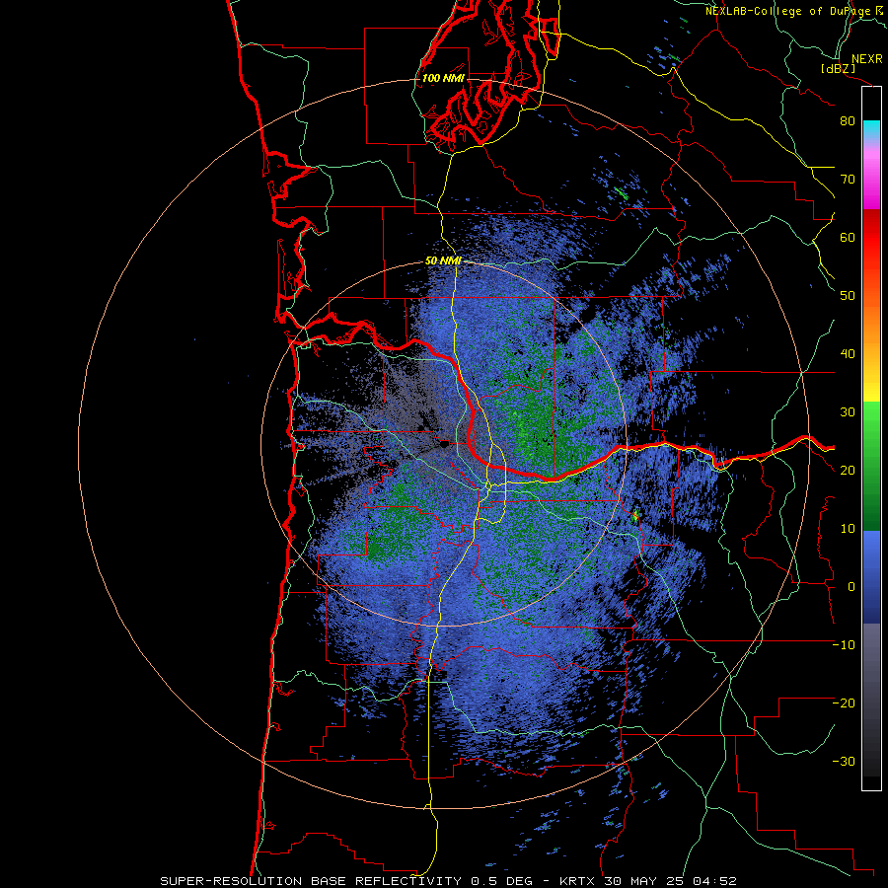Click the "100 NMI" range ring label
The height and width of the screenshot is (888, 888).
click(x=443, y=78)
